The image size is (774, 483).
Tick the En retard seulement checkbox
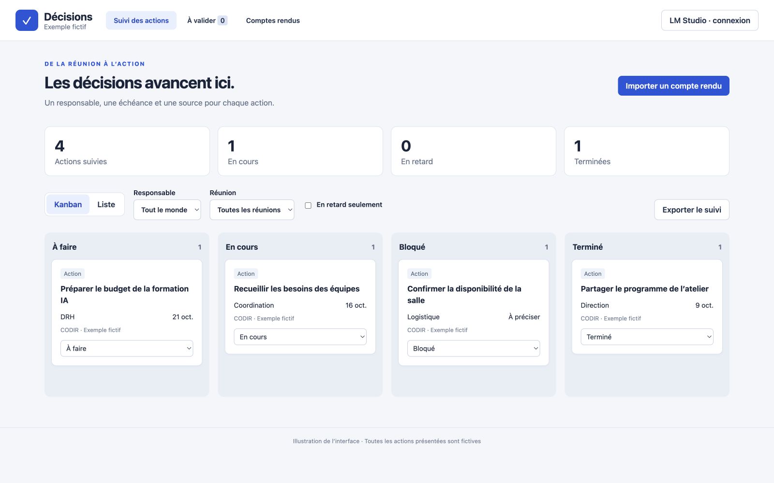tap(308, 205)
